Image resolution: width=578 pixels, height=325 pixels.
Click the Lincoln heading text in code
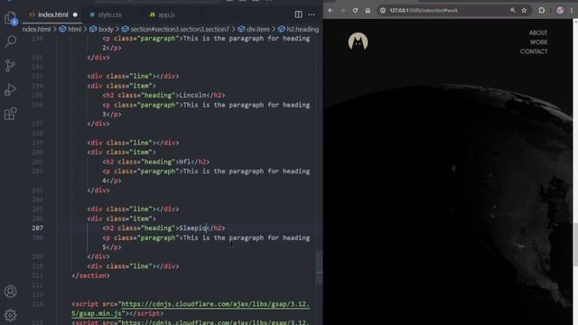[x=192, y=95]
